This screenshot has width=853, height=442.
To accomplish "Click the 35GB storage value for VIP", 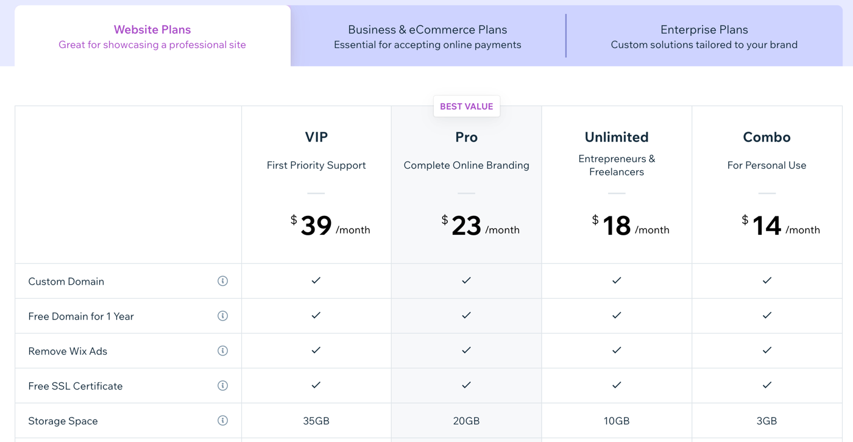I will pyautogui.click(x=316, y=421).
